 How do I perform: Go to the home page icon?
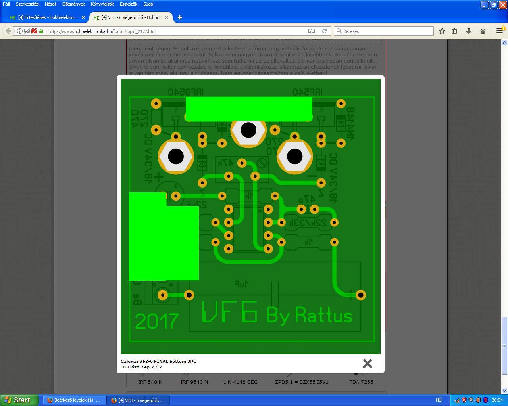point(483,31)
